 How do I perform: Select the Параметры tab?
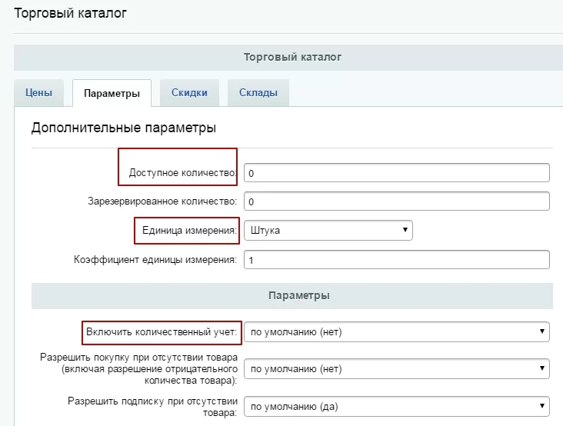pos(112,93)
